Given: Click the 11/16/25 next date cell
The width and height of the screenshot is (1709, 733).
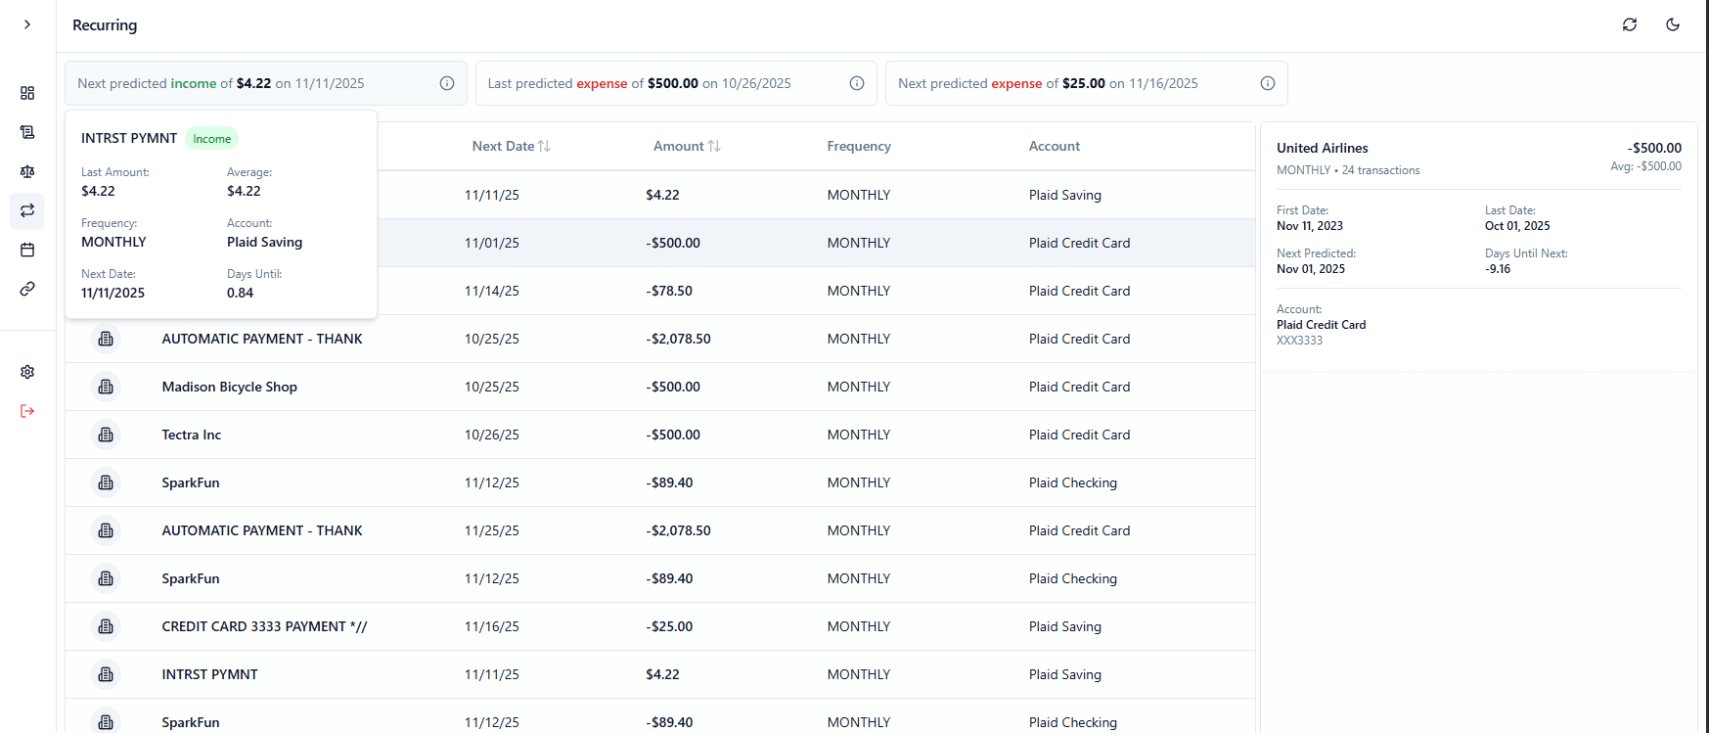Looking at the screenshot, I should tap(492, 626).
